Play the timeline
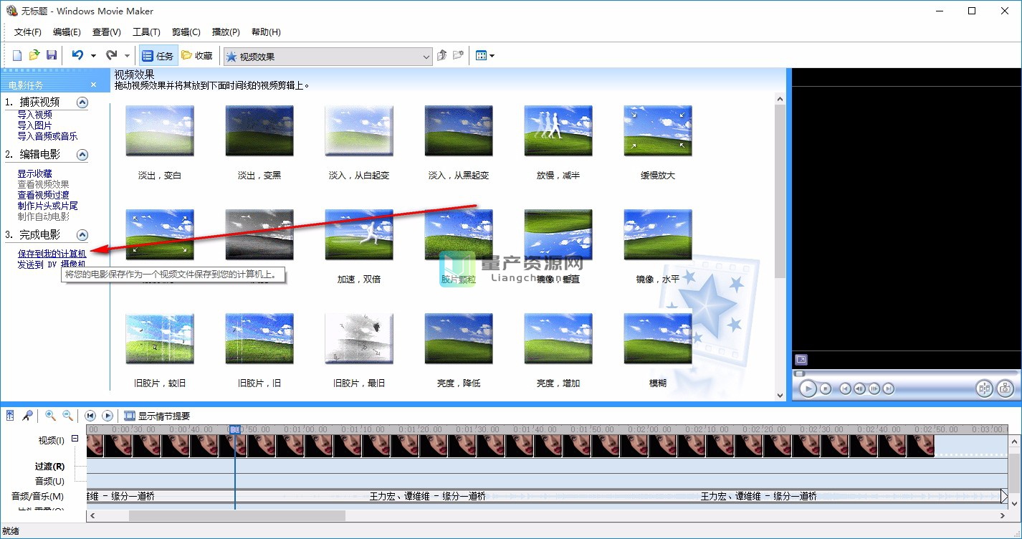Viewport: 1022px width, 539px height. pyautogui.click(x=108, y=416)
